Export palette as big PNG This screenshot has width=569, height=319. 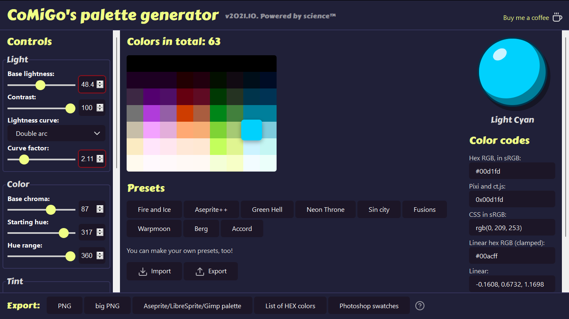click(x=107, y=306)
